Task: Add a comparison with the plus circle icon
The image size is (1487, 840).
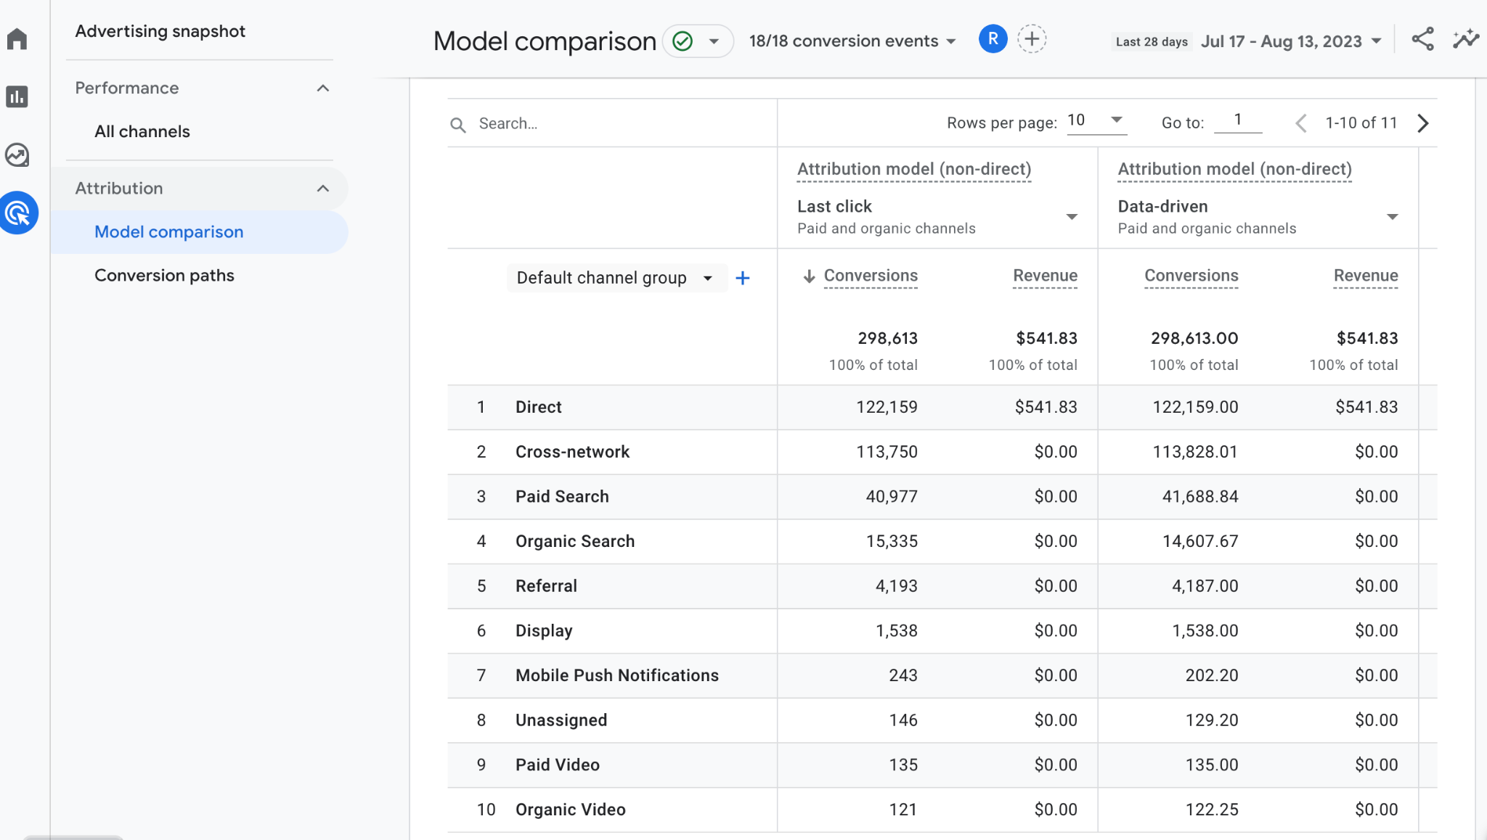Action: [1032, 39]
